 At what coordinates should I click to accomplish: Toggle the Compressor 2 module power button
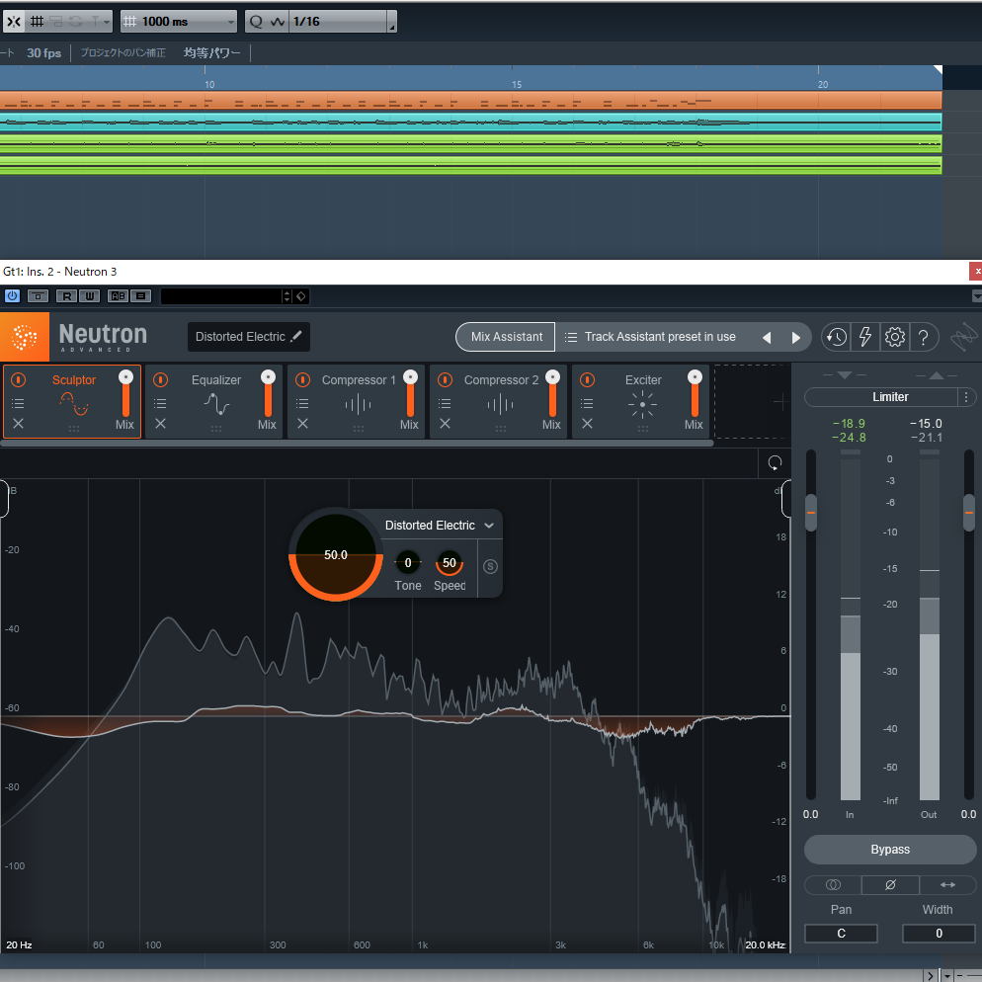tap(445, 379)
